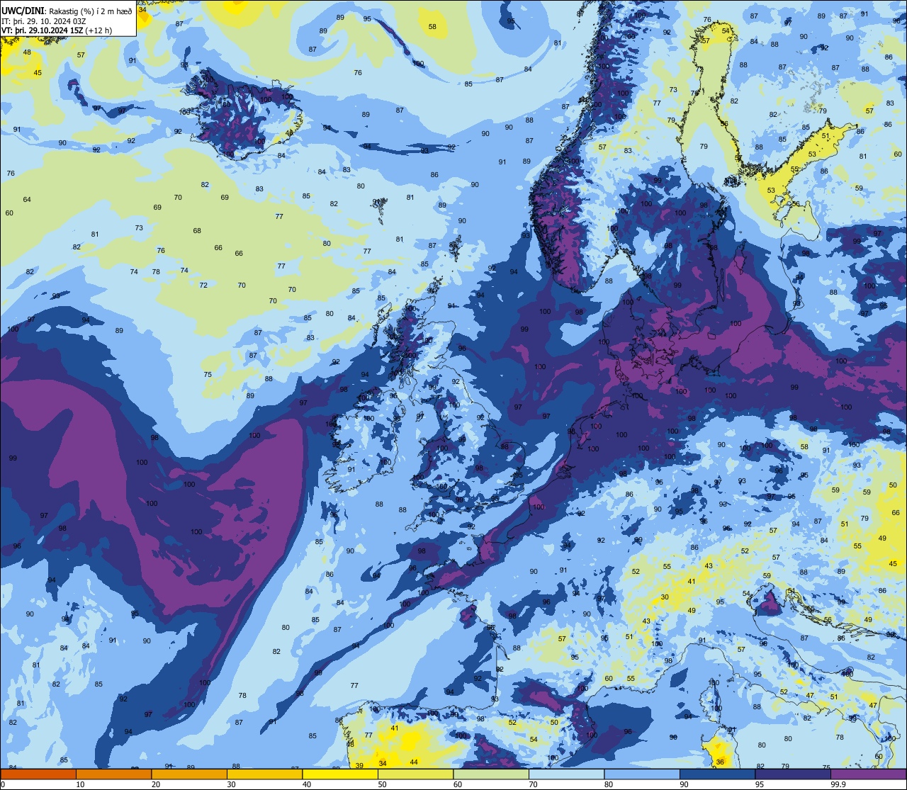Image resolution: width=907 pixels, height=790 pixels.
Task: Click the '68' humidity value on the map
Action: [x=197, y=231]
